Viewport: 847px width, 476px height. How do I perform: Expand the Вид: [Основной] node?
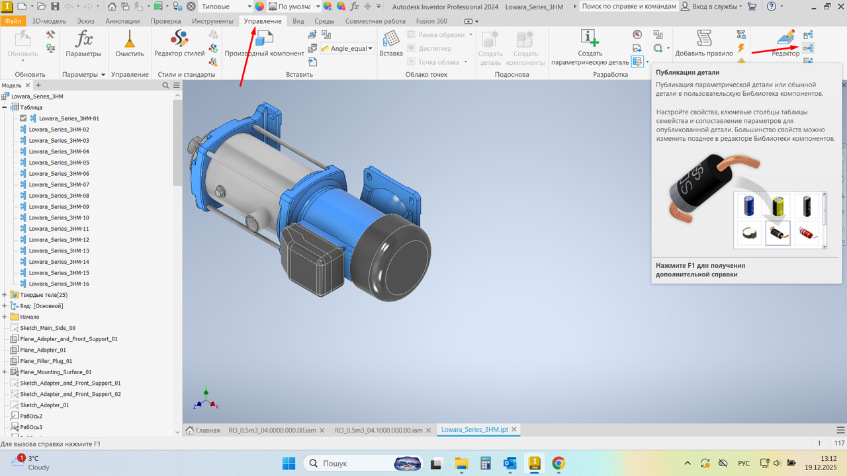pos(5,306)
